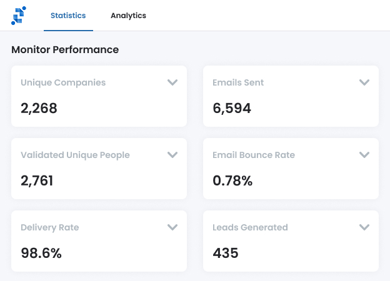Select the 98.6% delivery rate value
The width and height of the screenshot is (390, 281).
point(41,254)
